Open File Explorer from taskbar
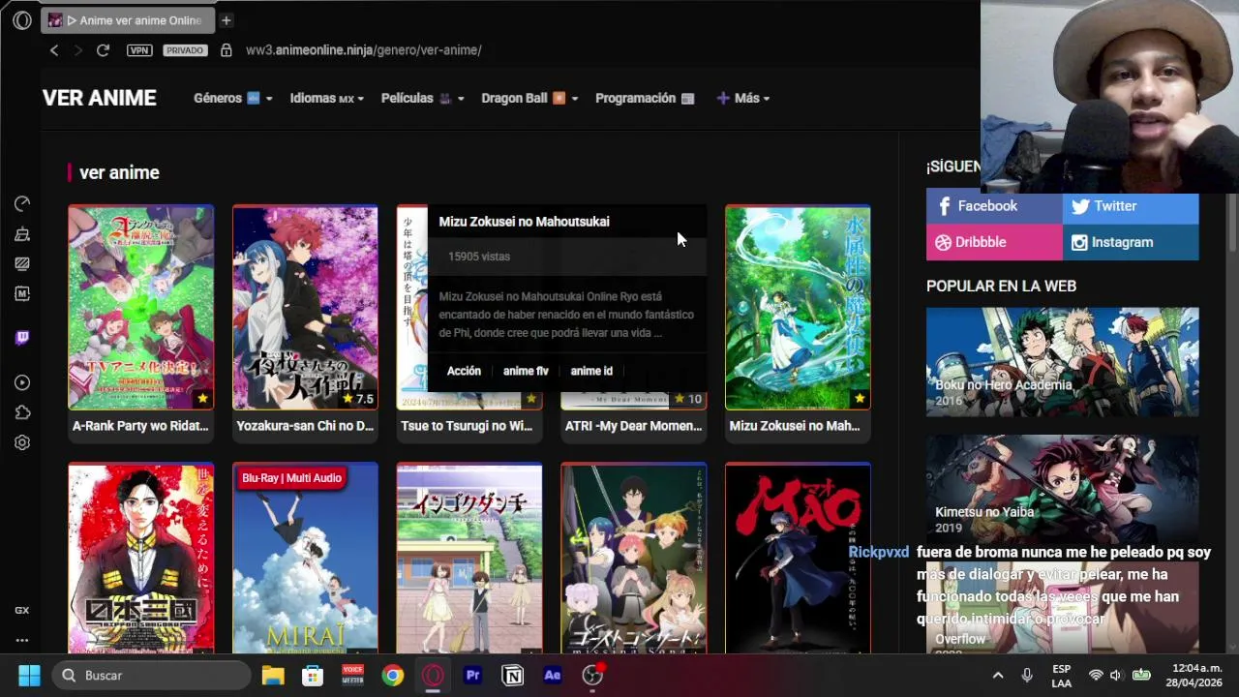 pyautogui.click(x=273, y=675)
